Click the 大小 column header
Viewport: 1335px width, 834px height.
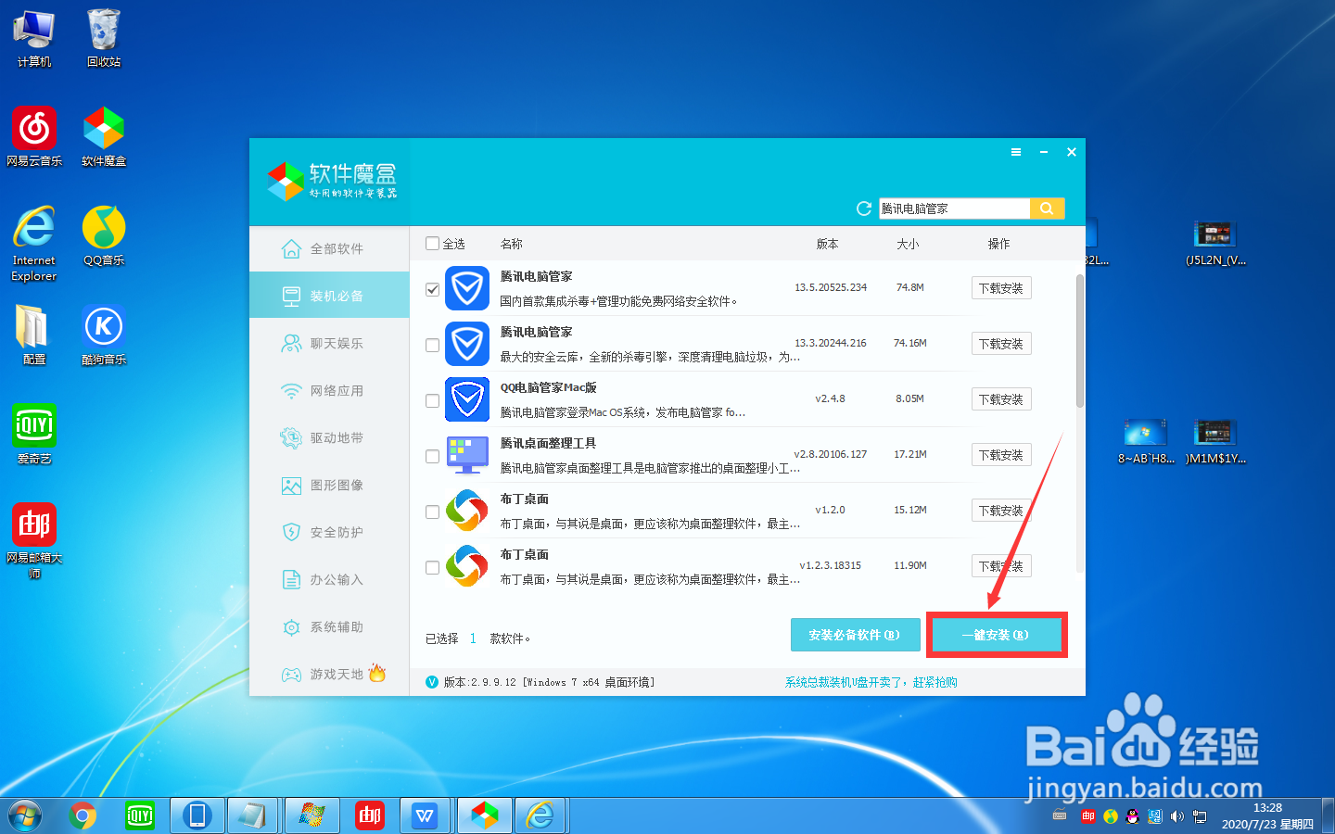pyautogui.click(x=908, y=244)
